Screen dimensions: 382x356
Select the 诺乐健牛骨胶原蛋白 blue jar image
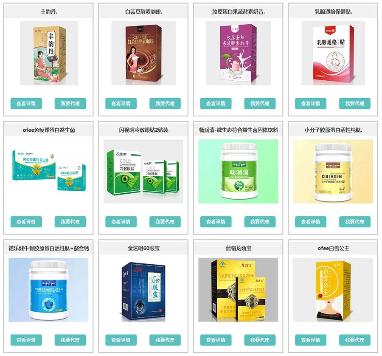click(x=48, y=290)
